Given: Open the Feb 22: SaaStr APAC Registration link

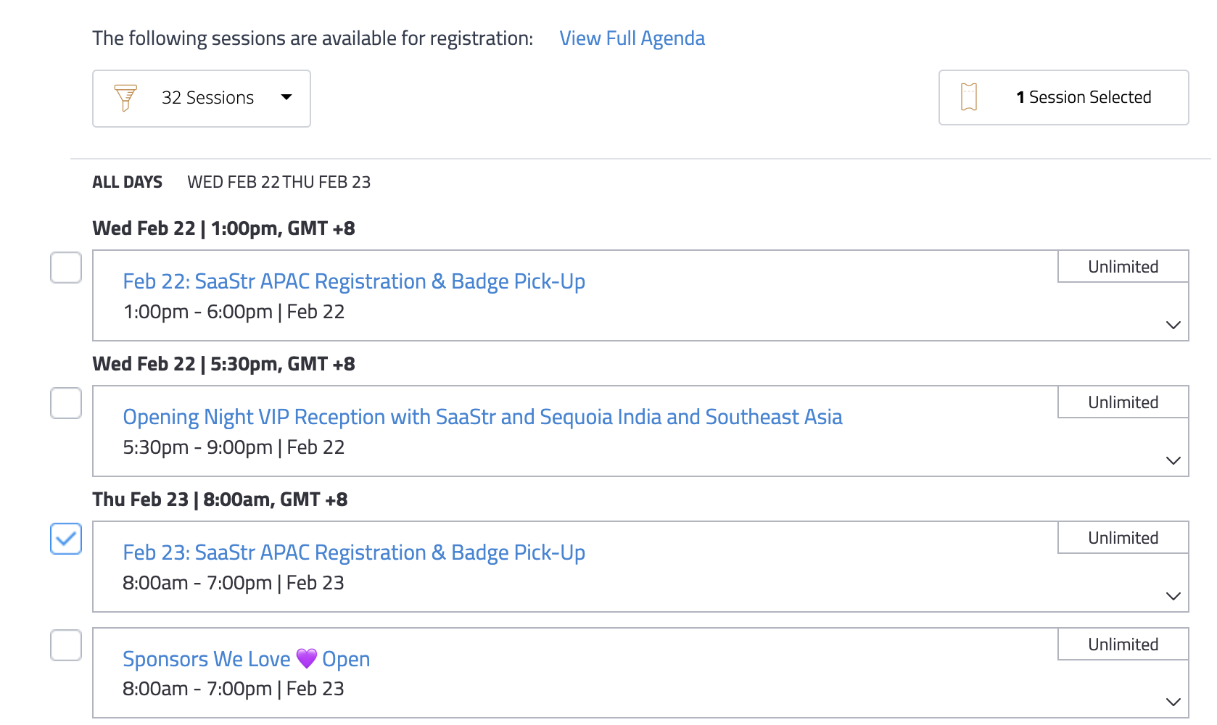Looking at the screenshot, I should [x=354, y=281].
